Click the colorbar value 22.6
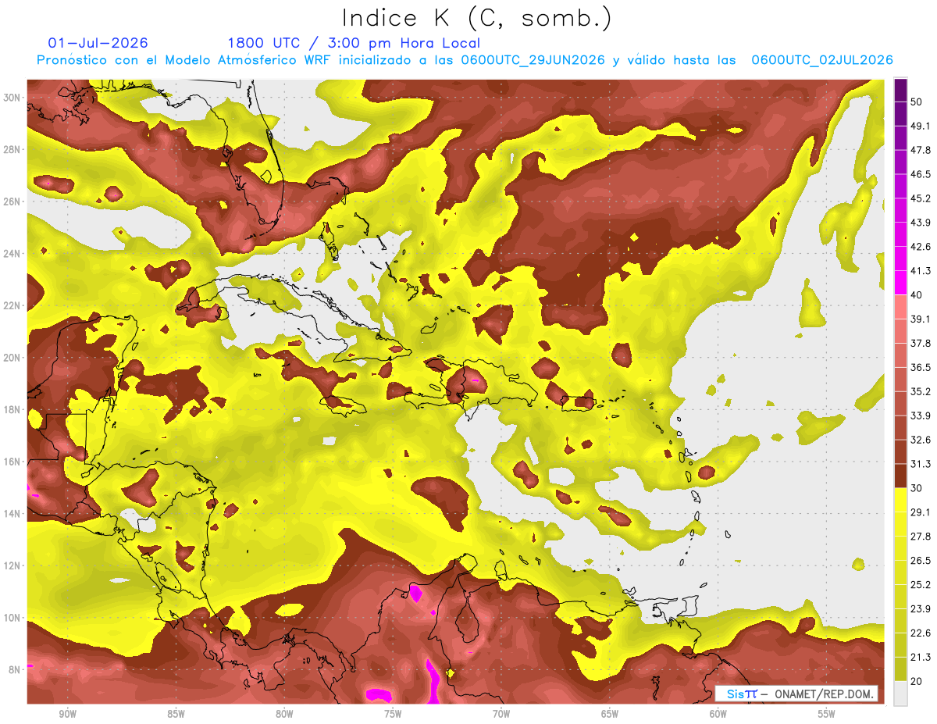 tap(920, 633)
